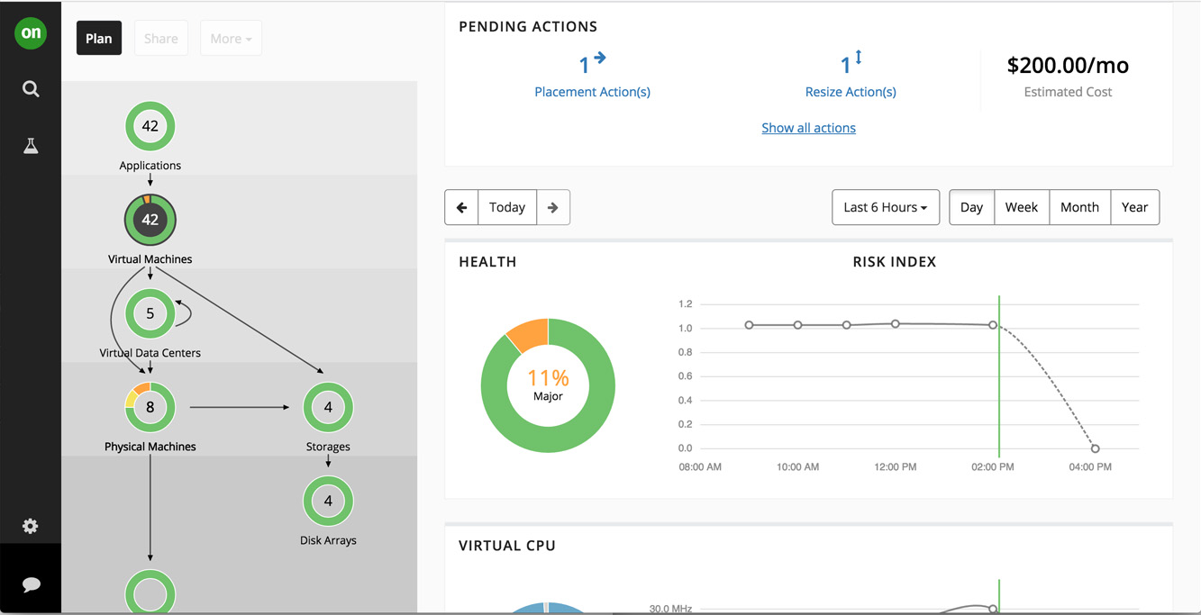Viewport: 1201px width, 615px height.
Task: Select the Storages ring node
Action: pos(328,407)
